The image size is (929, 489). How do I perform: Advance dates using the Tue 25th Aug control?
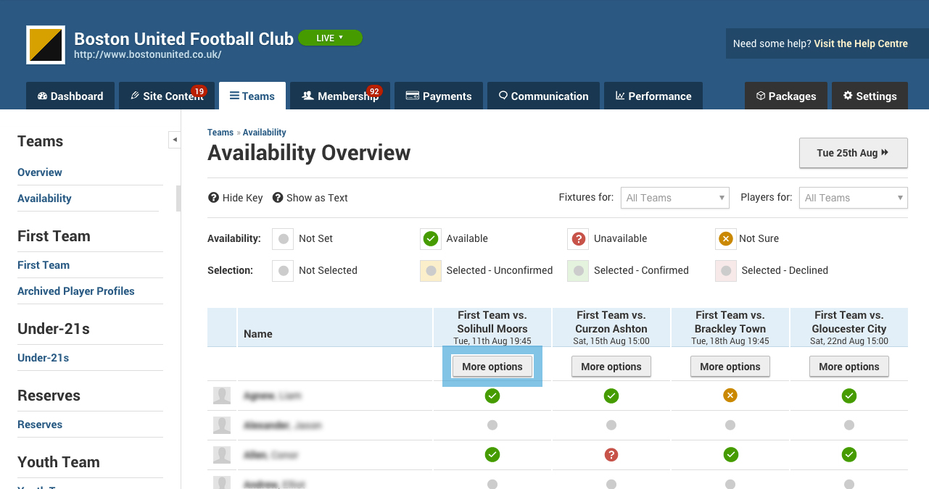(x=853, y=152)
